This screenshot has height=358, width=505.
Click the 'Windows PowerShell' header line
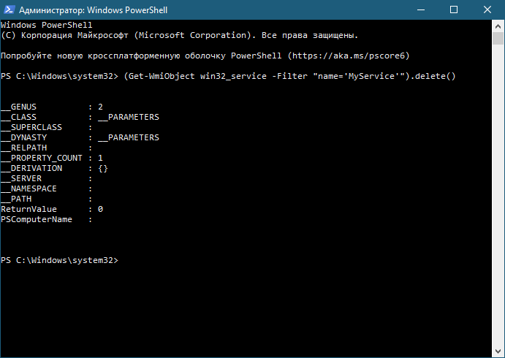[x=46, y=25]
